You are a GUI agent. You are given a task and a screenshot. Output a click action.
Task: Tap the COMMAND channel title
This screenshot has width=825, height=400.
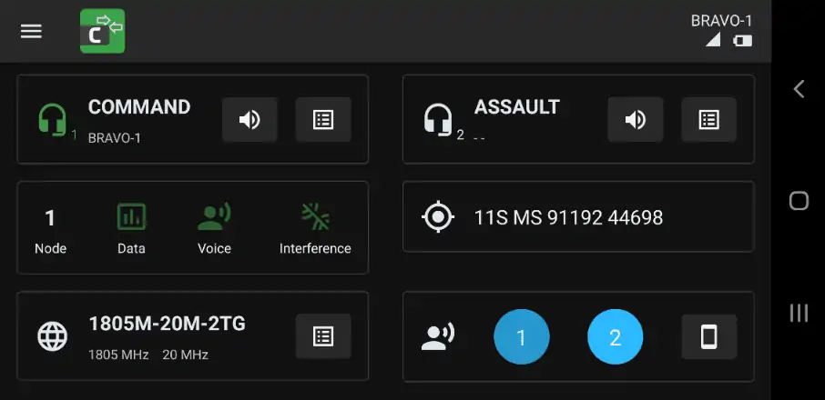[139, 107]
